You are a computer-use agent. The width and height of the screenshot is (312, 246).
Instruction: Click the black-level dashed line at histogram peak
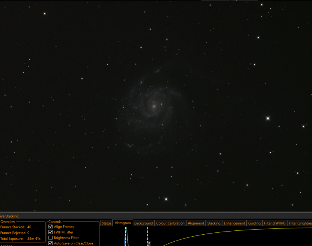pyautogui.click(x=125, y=236)
